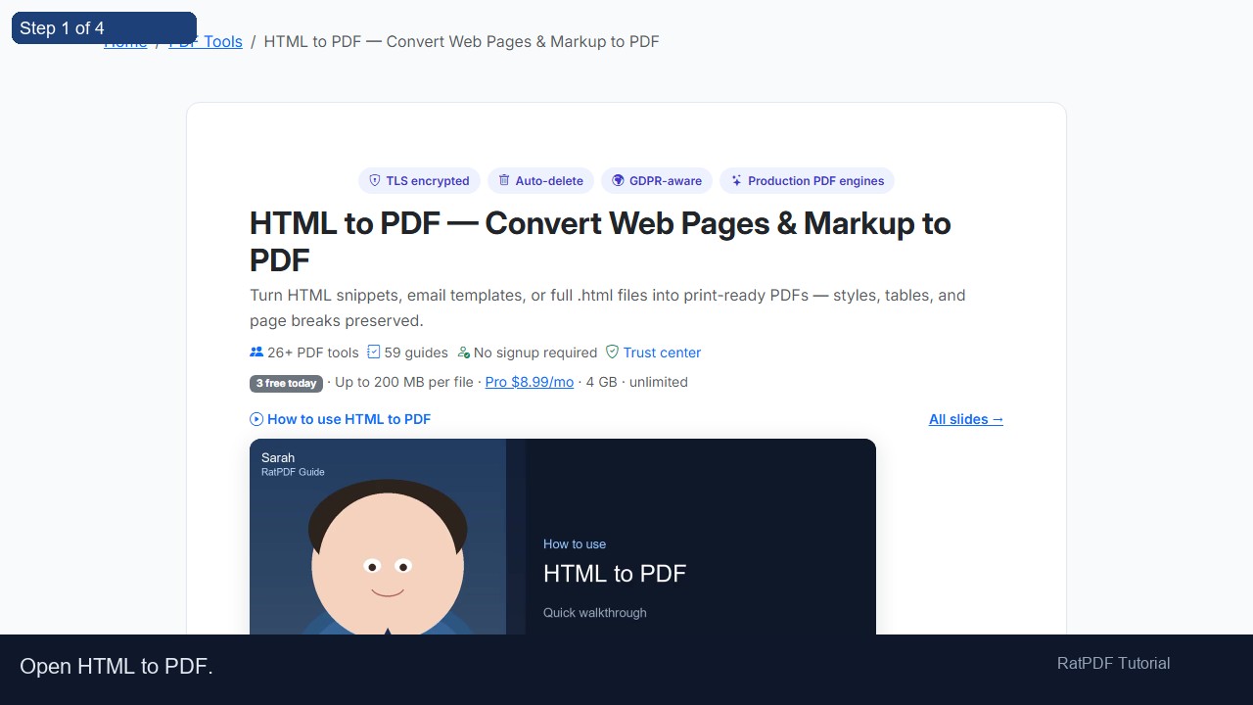The width and height of the screenshot is (1253, 705).
Task: Click the Sarah RatPDF Guide avatar in the tutorial
Action: pos(388,558)
